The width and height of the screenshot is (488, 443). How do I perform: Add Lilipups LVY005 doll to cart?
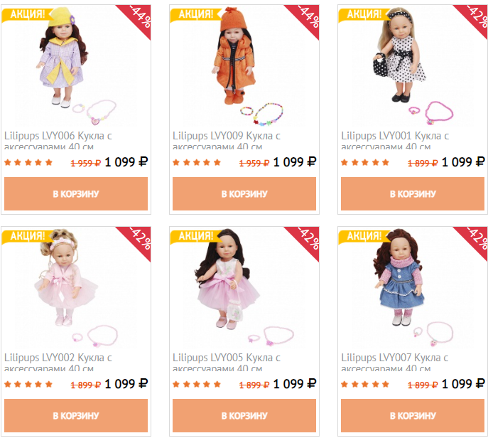point(244,415)
